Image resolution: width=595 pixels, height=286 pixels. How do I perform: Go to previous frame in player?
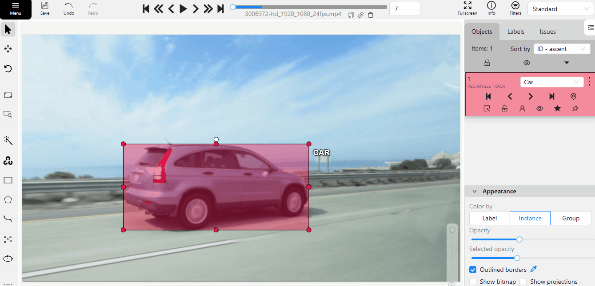171,8
